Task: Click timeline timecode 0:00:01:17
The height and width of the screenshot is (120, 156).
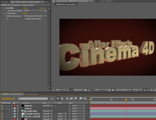Action: pyautogui.click(x=9, y=99)
